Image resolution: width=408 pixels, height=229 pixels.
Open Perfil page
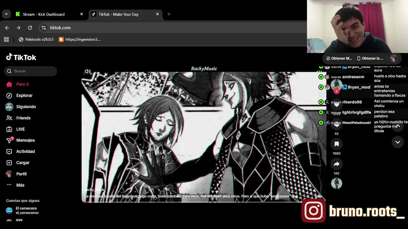[17, 174]
